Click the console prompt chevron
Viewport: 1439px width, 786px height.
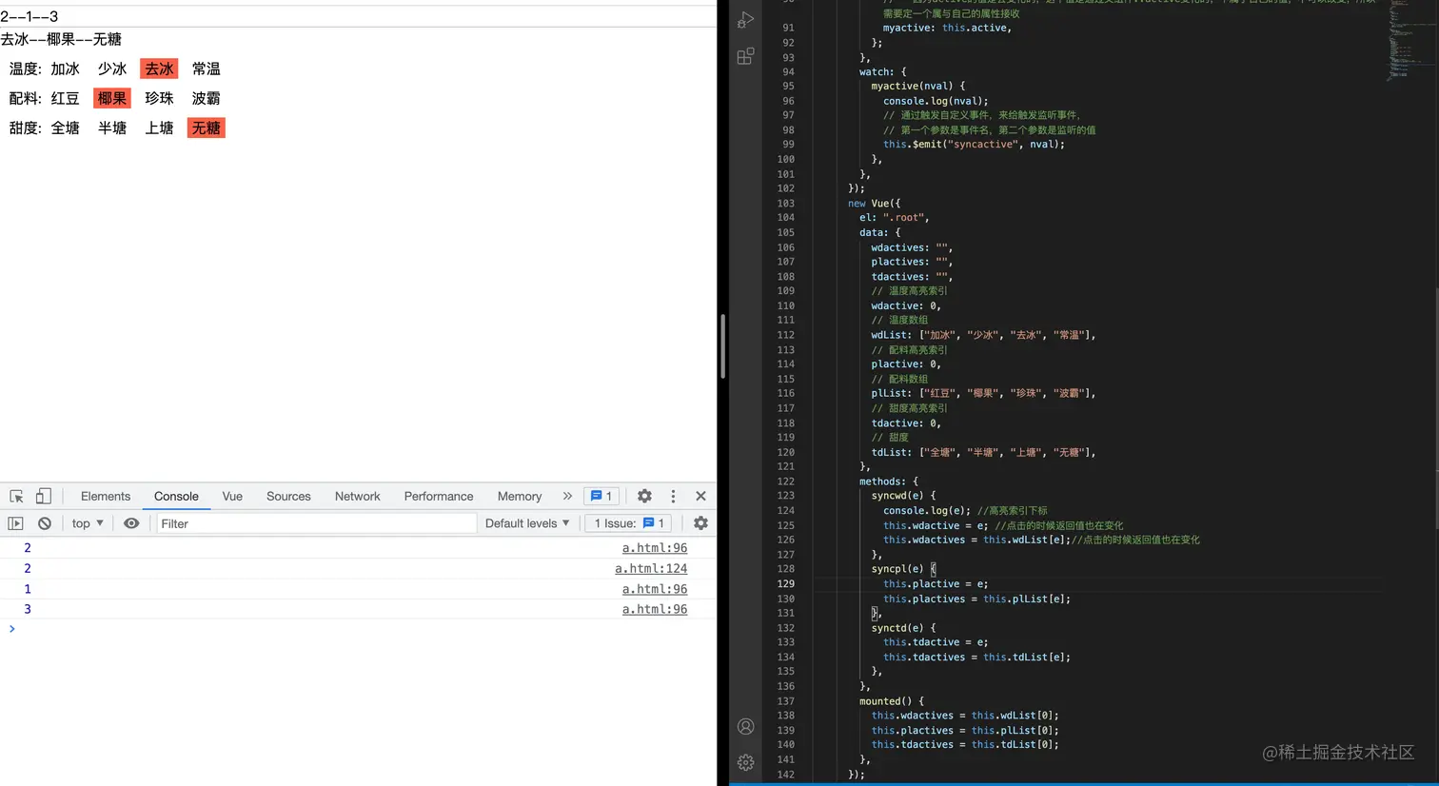pos(11,629)
